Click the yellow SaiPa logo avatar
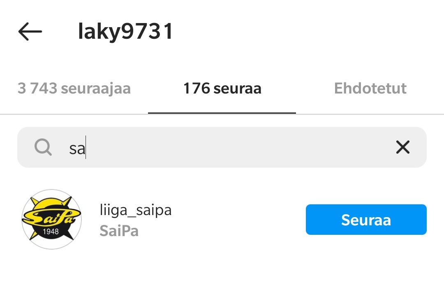 (x=51, y=220)
